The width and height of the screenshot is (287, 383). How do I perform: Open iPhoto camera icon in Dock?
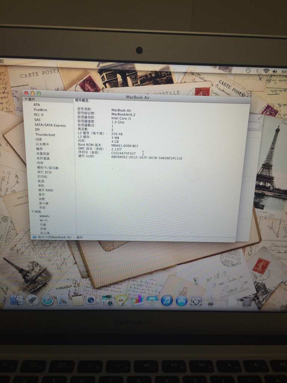pyautogui.click(x=107, y=300)
